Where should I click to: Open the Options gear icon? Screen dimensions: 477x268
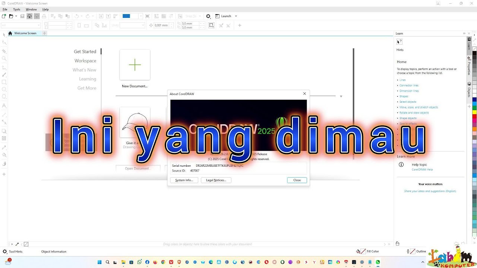(x=208, y=16)
